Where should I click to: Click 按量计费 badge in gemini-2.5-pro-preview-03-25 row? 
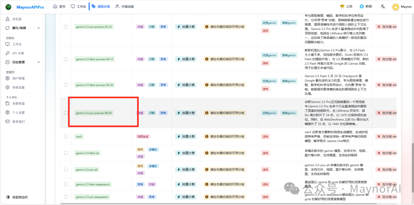click(186, 27)
